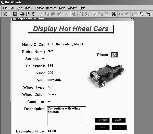Jump to the First record
153x134 pixels.
click(102, 127)
